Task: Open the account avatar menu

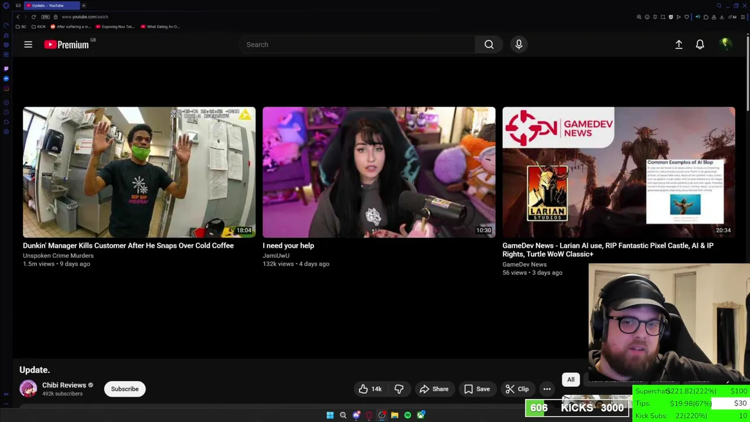Action: pos(725,44)
